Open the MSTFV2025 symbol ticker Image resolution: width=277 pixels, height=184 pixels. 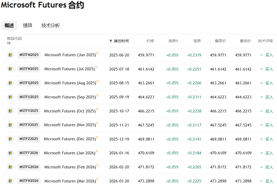click(29, 111)
